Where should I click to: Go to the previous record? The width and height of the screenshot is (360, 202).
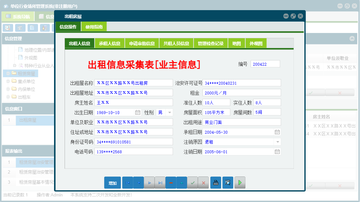tap(138, 182)
